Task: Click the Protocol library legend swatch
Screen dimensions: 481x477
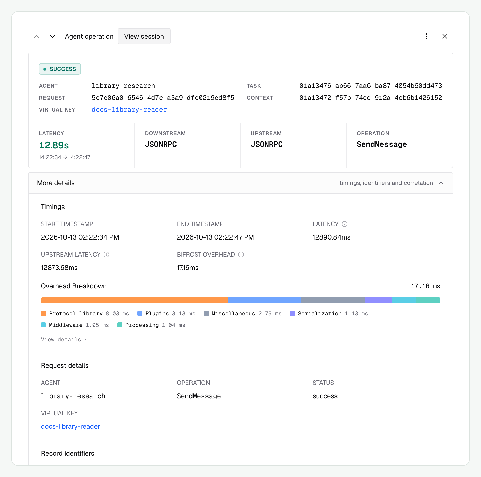Action: [x=43, y=313]
